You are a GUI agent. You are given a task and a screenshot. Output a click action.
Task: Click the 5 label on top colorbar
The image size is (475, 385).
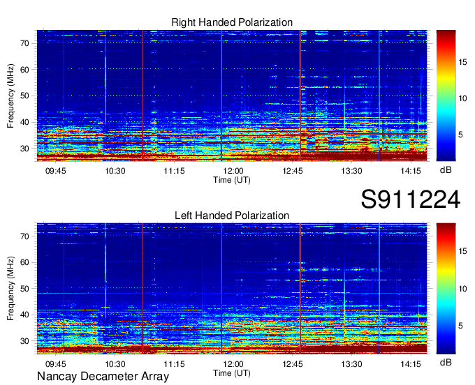461,135
